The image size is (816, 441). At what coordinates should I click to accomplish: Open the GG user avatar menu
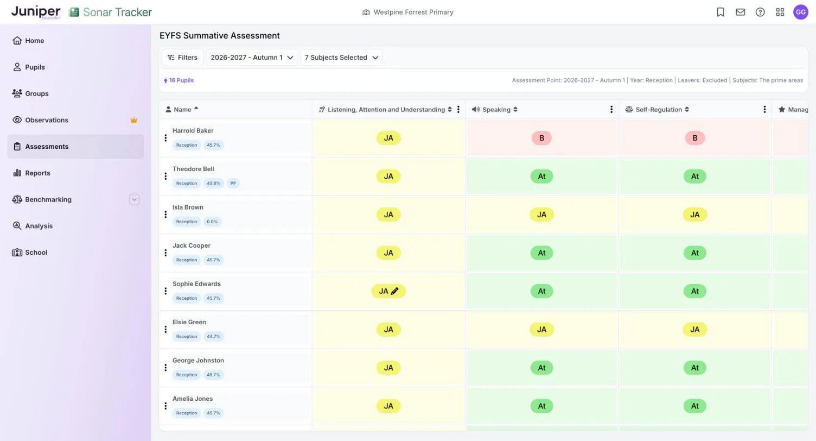pyautogui.click(x=801, y=12)
